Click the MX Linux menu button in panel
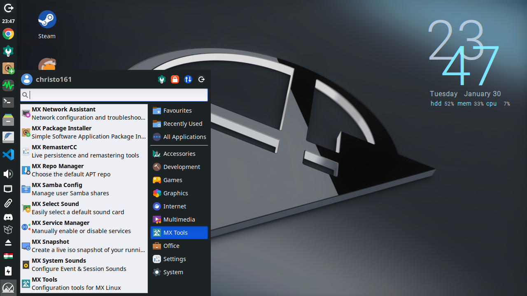527x296 pixels. (x=8, y=287)
